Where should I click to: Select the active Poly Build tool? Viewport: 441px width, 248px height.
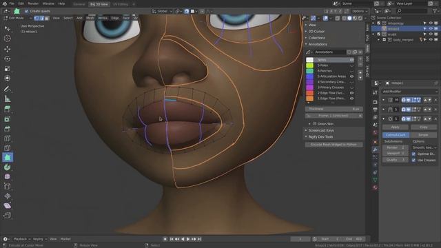(x=8, y=158)
